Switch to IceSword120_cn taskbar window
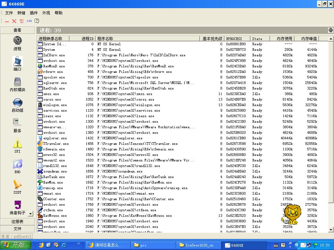Screen dimensions: 334x250 (x=198, y=245)
